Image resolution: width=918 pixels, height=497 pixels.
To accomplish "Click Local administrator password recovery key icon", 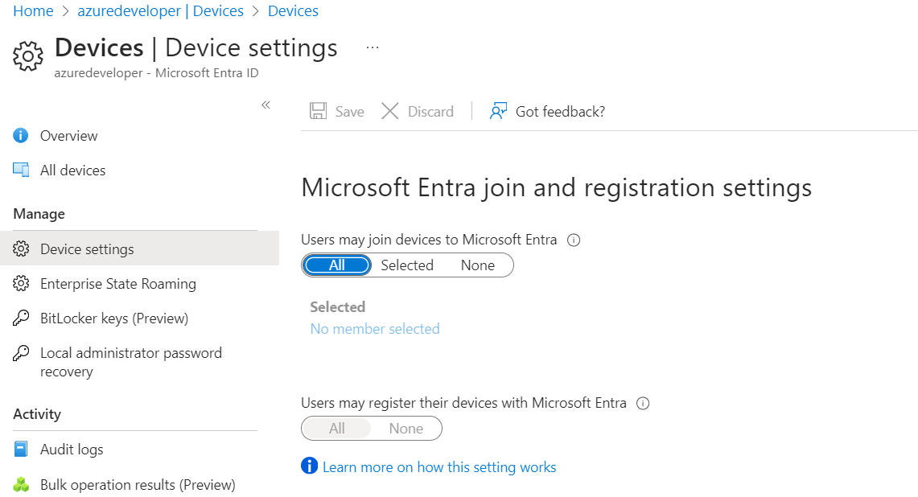I will [x=21, y=352].
